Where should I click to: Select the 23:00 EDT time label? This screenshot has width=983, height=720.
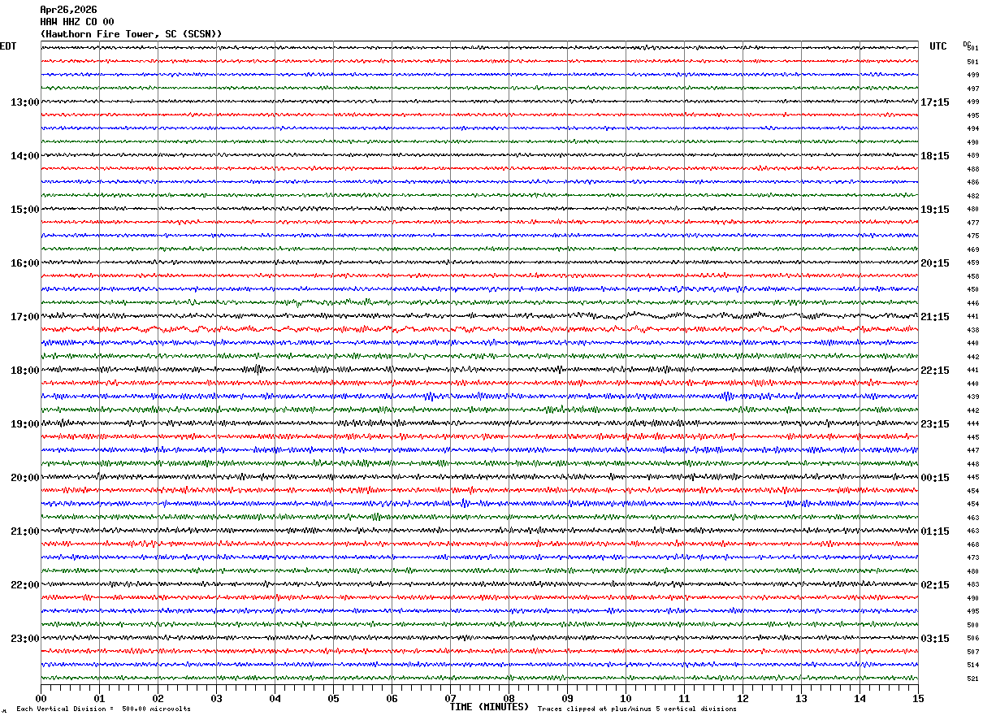25,639
